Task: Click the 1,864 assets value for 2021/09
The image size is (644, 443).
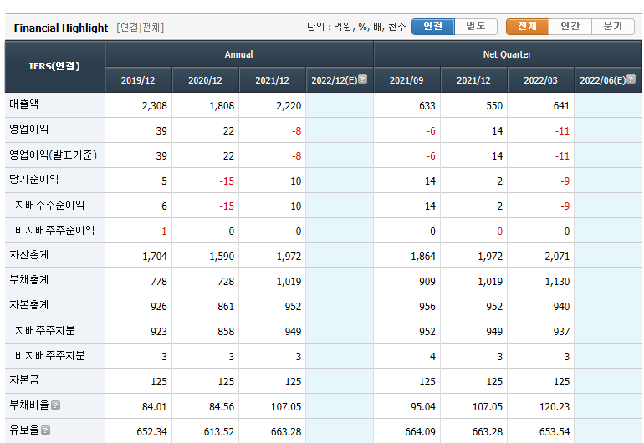Action: point(423,257)
